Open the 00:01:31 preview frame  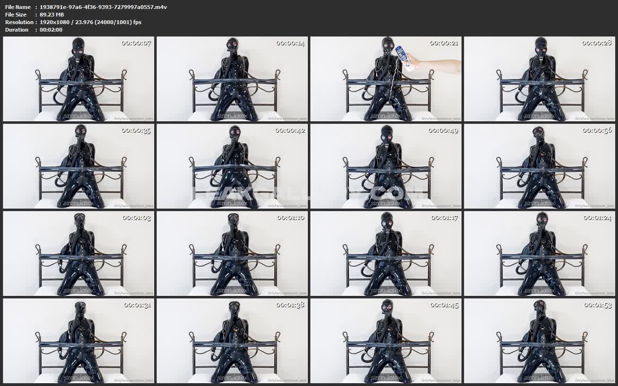tap(78, 341)
